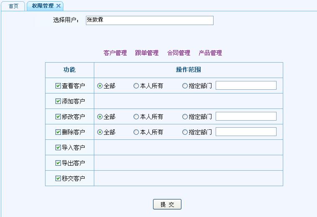Uncheck the 移交客户 checkbox
This screenshot has height=217, width=317.
[58, 179]
